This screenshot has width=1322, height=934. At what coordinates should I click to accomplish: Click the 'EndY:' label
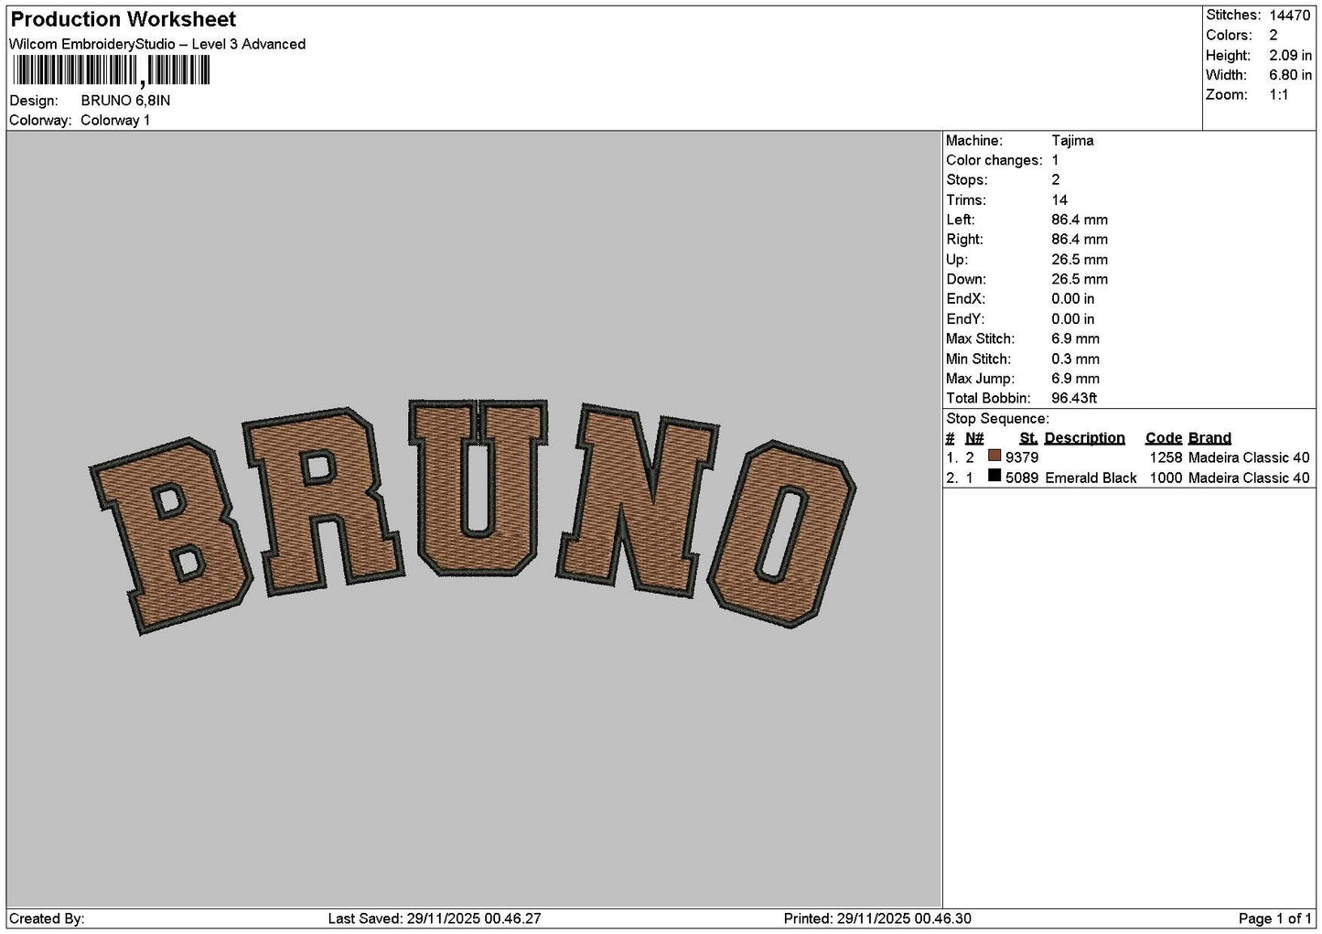coord(965,319)
